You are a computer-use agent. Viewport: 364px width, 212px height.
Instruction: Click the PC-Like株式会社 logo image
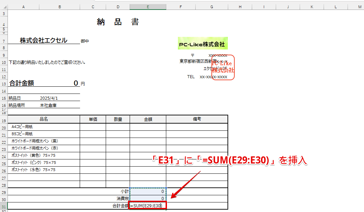[203, 43]
